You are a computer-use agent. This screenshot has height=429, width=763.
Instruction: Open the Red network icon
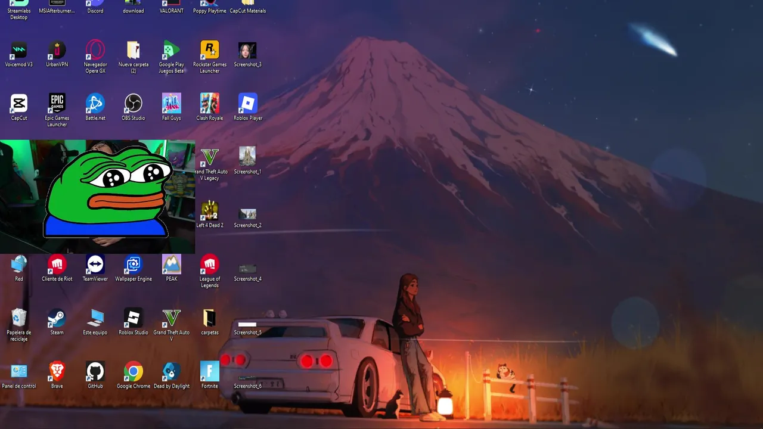click(x=19, y=269)
